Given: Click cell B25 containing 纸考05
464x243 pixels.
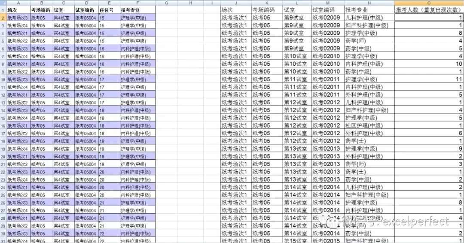Looking at the screenshot, I should tap(42, 195).
